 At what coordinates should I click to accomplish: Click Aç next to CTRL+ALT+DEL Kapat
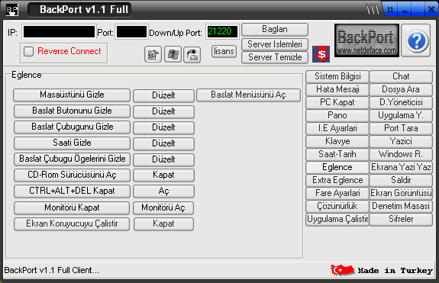pyautogui.click(x=163, y=191)
